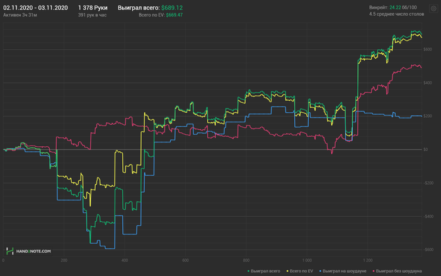Click the EV total value $669.47
441x276 pixels.
174,15
